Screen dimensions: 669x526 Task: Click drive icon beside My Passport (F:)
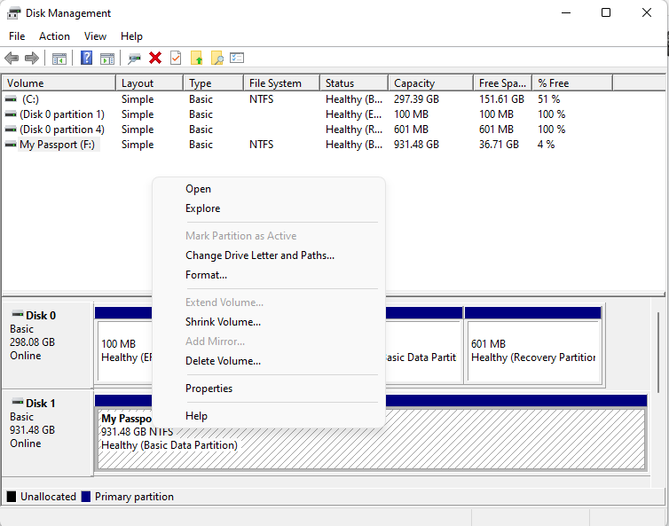[11, 145]
